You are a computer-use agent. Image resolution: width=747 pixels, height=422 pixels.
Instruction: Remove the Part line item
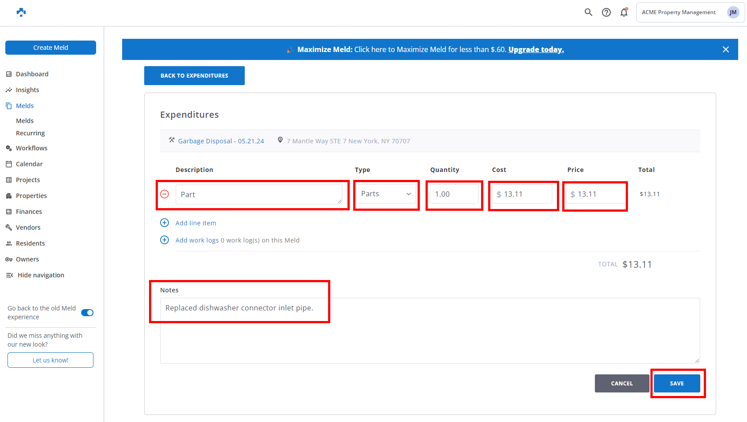[164, 194]
